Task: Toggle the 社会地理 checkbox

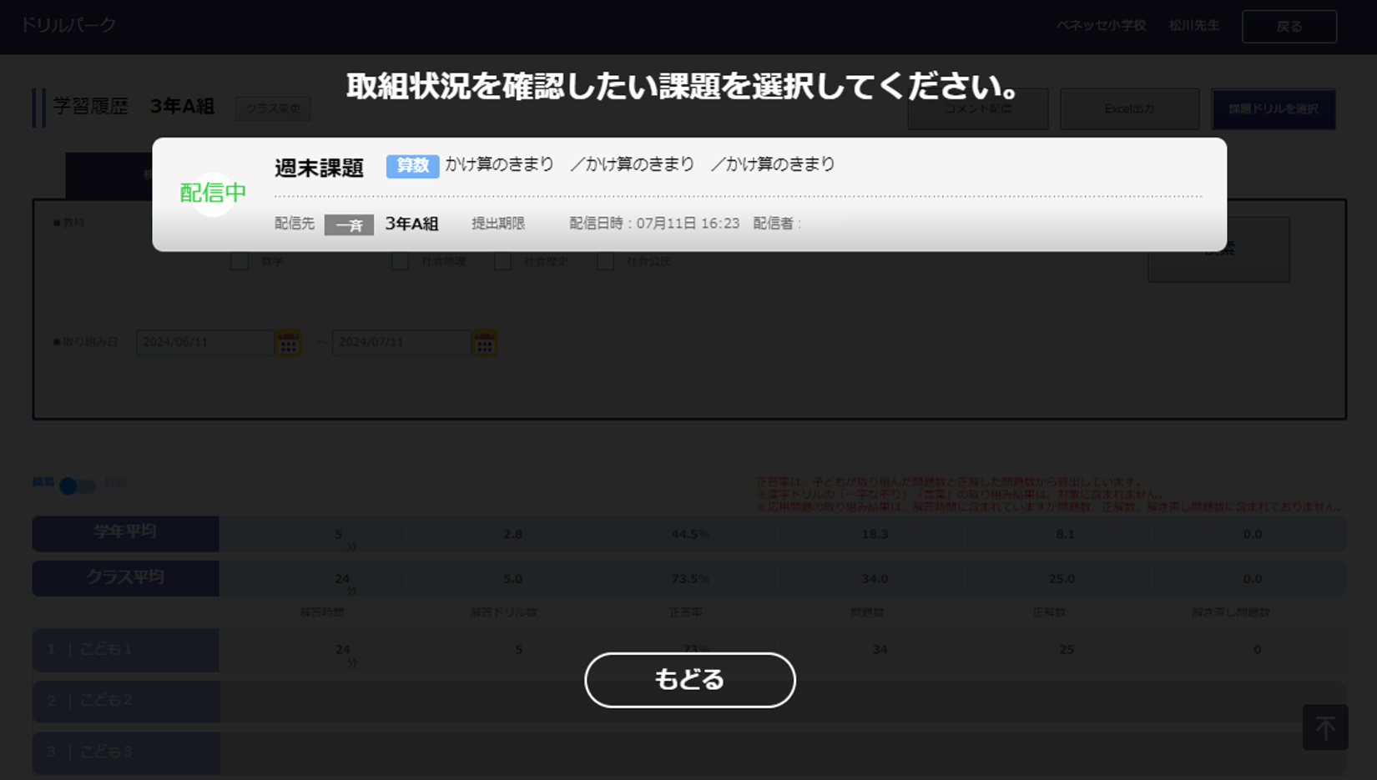Action: pos(400,261)
